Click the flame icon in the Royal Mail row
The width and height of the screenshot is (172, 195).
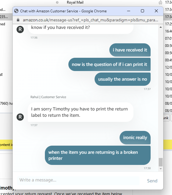[x=161, y=2]
